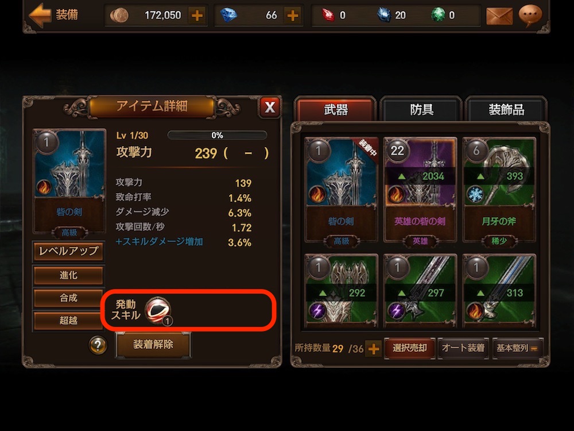Select the 月牙の斧 weapon card
This screenshot has width=574, height=431.
[x=499, y=191]
